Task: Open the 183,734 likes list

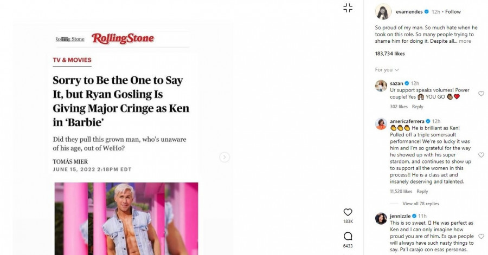Action: [390, 54]
